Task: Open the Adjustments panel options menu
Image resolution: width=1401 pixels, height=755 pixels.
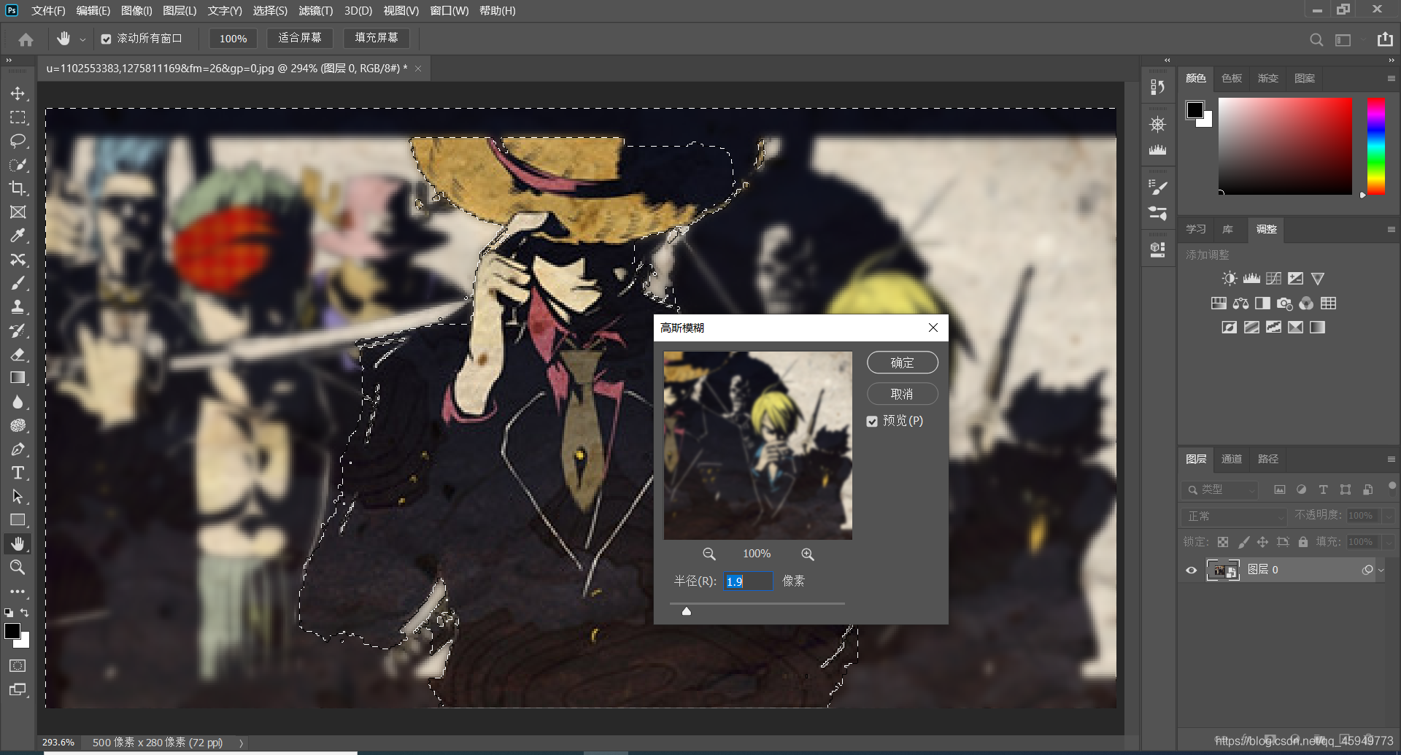Action: coord(1391,229)
